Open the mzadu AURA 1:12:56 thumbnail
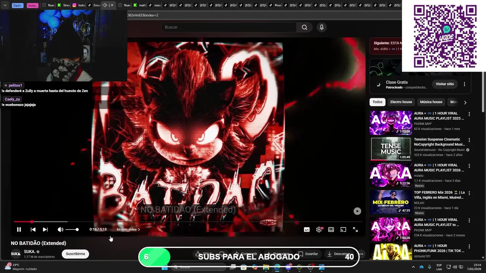This screenshot has height=273, width=486. point(391,175)
